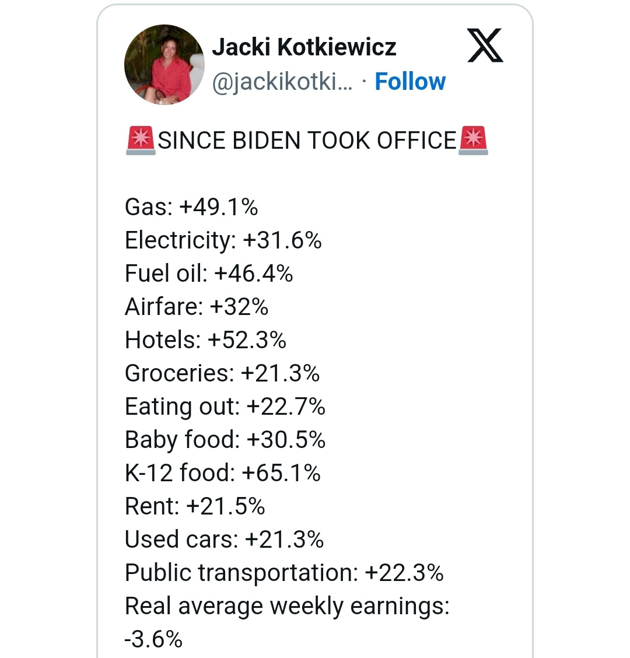Screen dimensions: 630x658
Task: Follow Jacki Kotkiewicz
Action: tap(410, 82)
